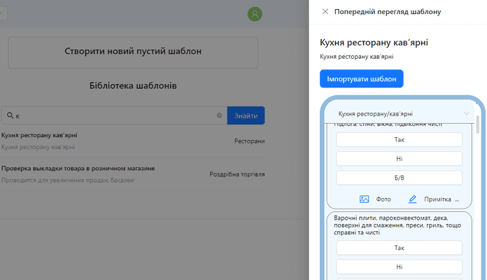The height and width of the screenshot is (280, 487).
Task: Click the Бібліотека шаблонів heading
Action: (x=133, y=85)
